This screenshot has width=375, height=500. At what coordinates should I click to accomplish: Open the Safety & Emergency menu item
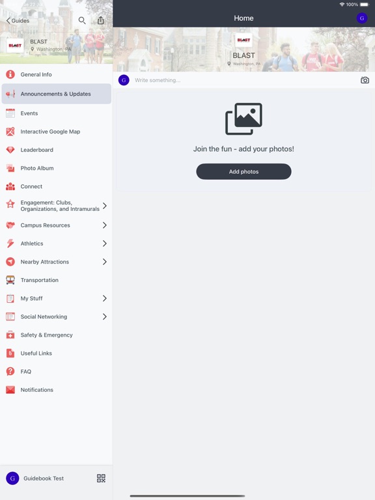coord(56,335)
